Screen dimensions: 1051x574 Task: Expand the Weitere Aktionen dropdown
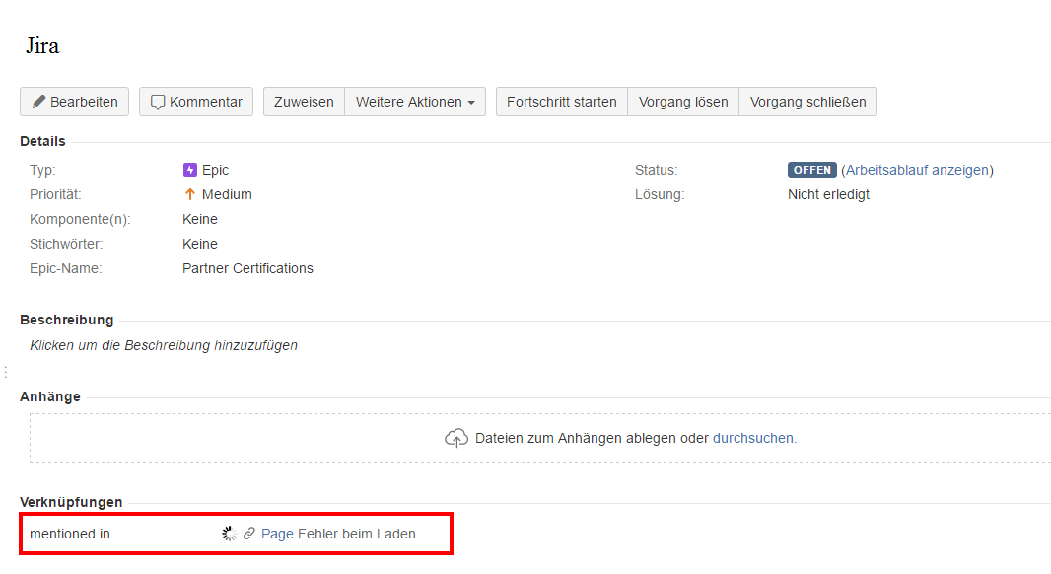415,102
